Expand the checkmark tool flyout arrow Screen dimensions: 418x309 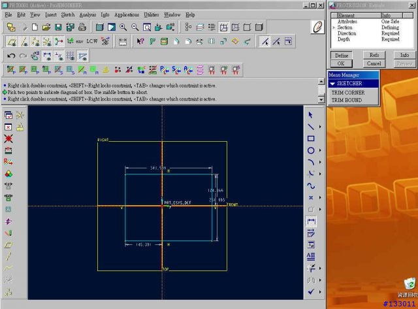tap(320, 291)
